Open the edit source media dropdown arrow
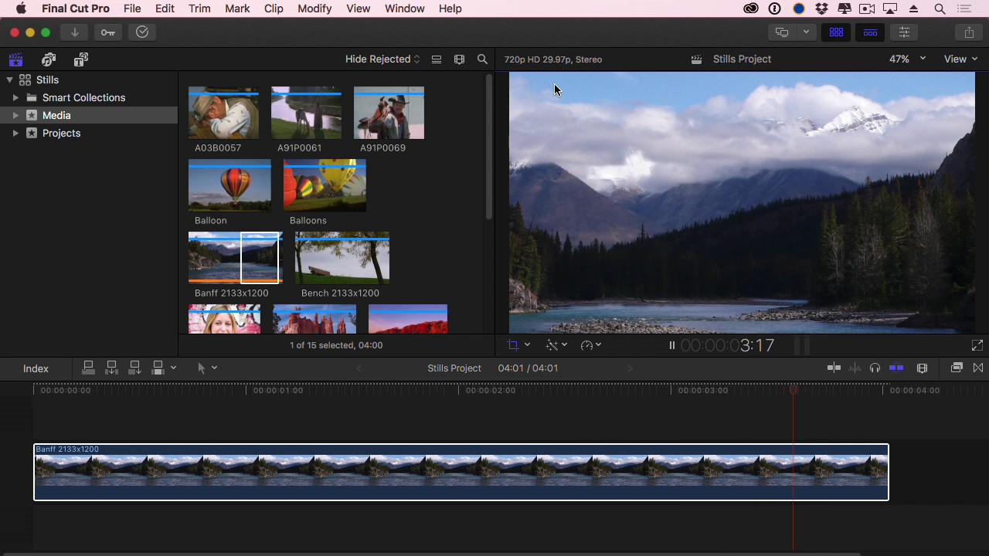Image resolution: width=989 pixels, height=556 pixels. pos(173,368)
